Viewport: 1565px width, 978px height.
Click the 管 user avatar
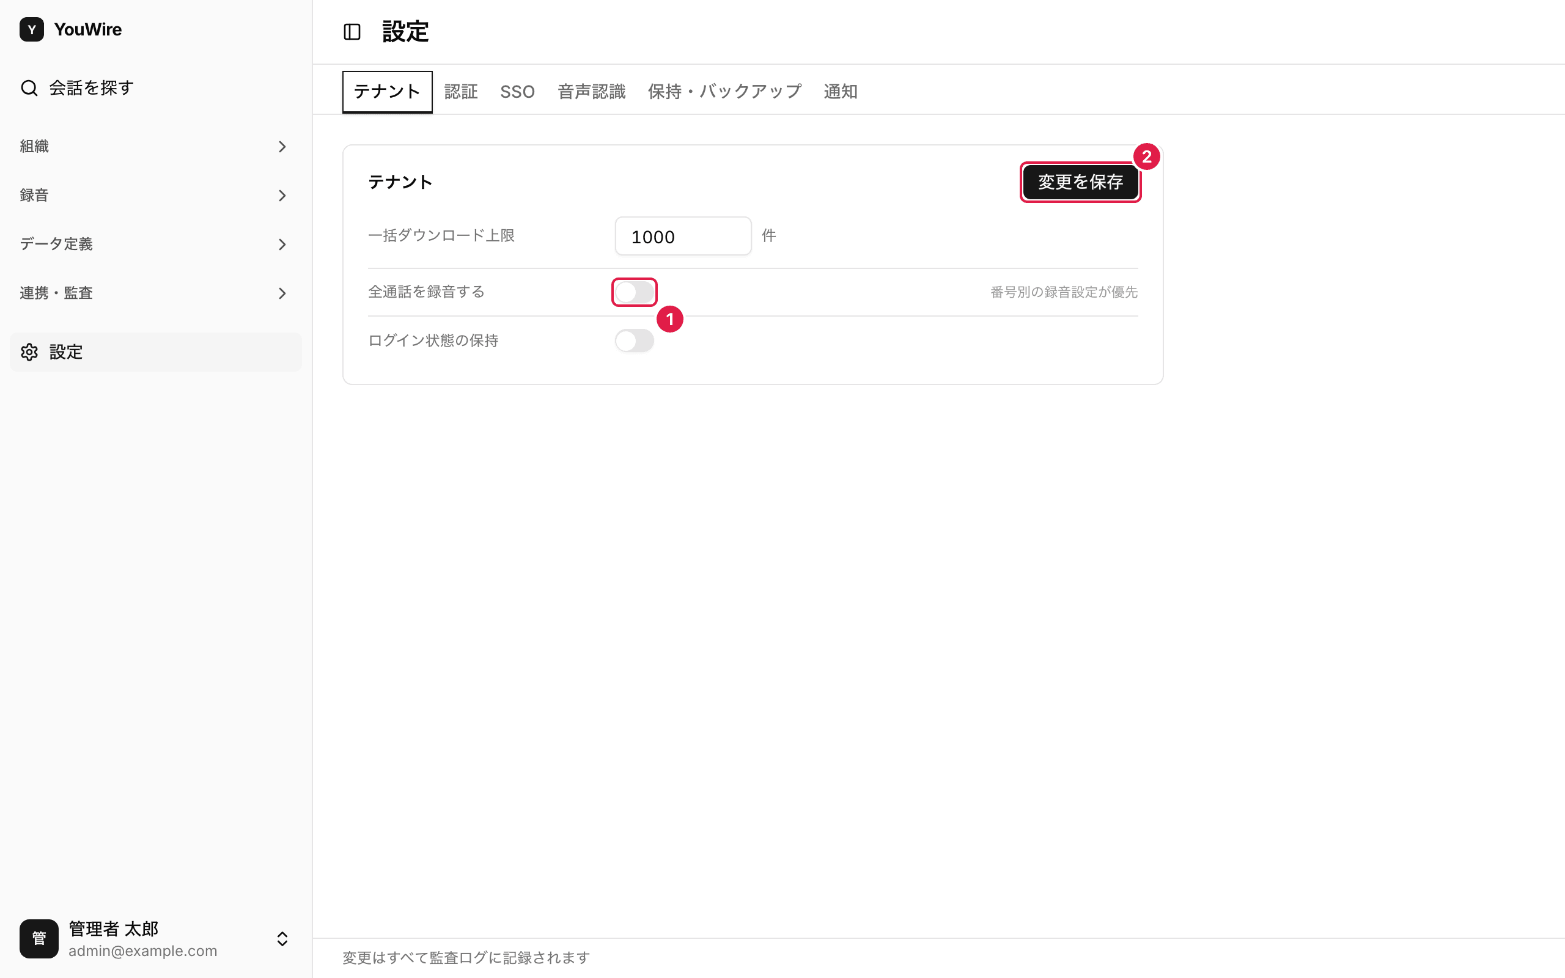(x=39, y=938)
